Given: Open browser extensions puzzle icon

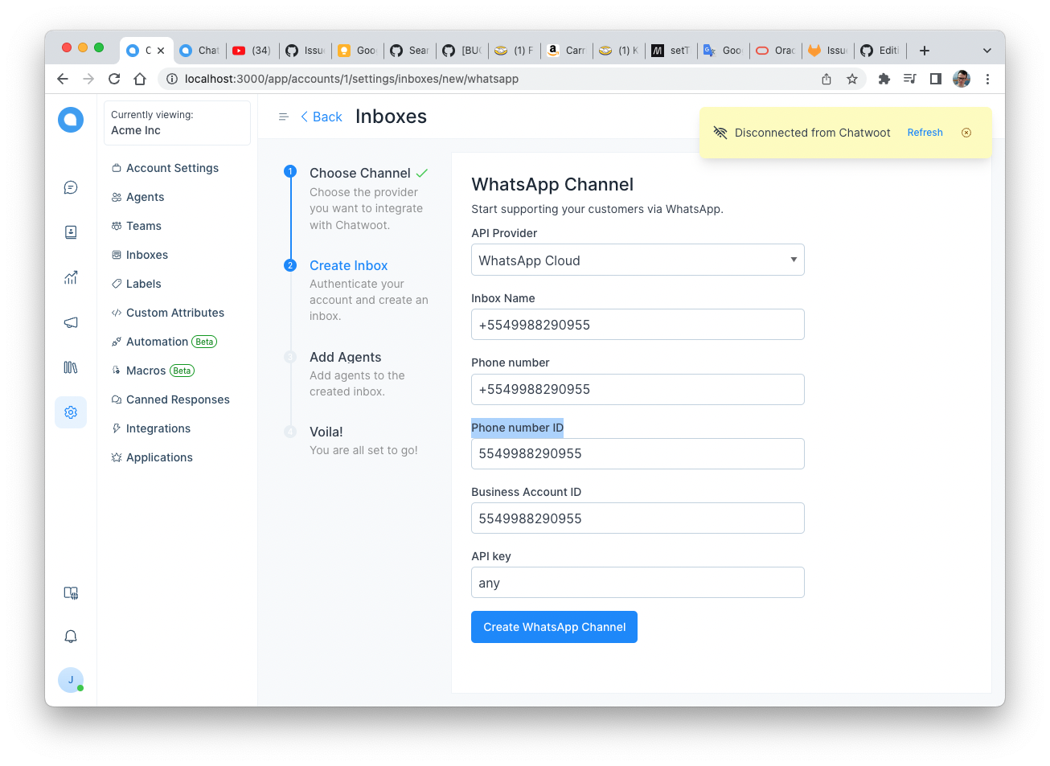Looking at the screenshot, I should 884,79.
